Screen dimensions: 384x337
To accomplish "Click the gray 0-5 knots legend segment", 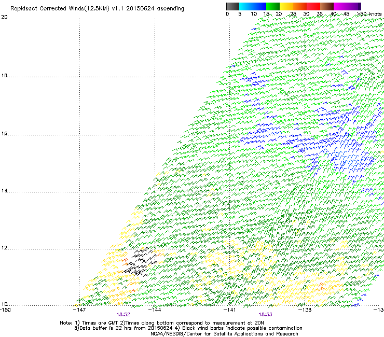I will 232,6.
